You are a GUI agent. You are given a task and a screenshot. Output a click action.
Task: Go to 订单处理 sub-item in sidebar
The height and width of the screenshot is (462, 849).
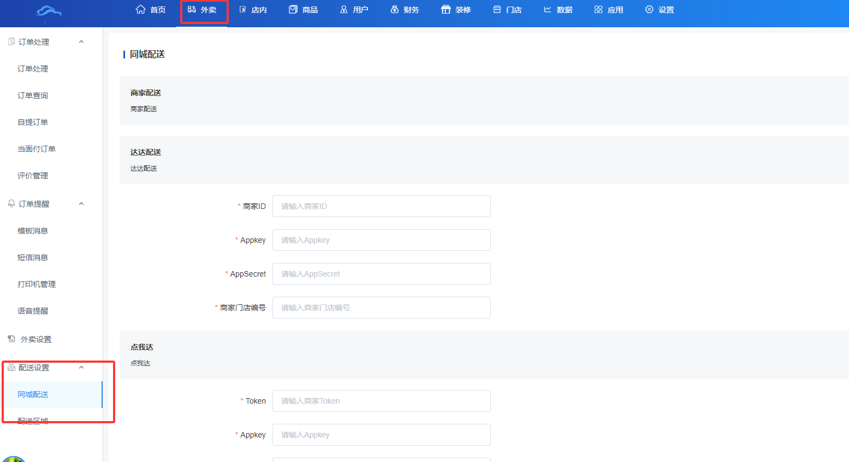33,69
